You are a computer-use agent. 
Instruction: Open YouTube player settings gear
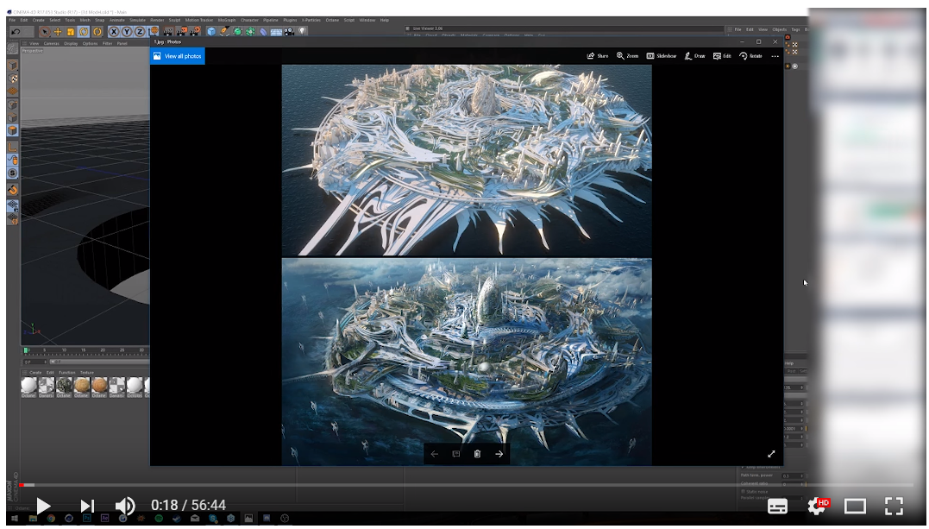click(x=818, y=506)
